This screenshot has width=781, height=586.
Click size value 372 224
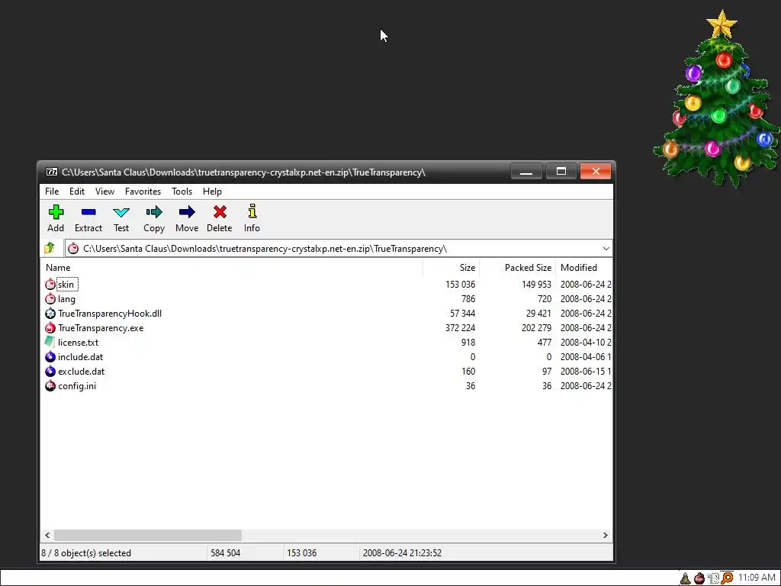point(460,328)
